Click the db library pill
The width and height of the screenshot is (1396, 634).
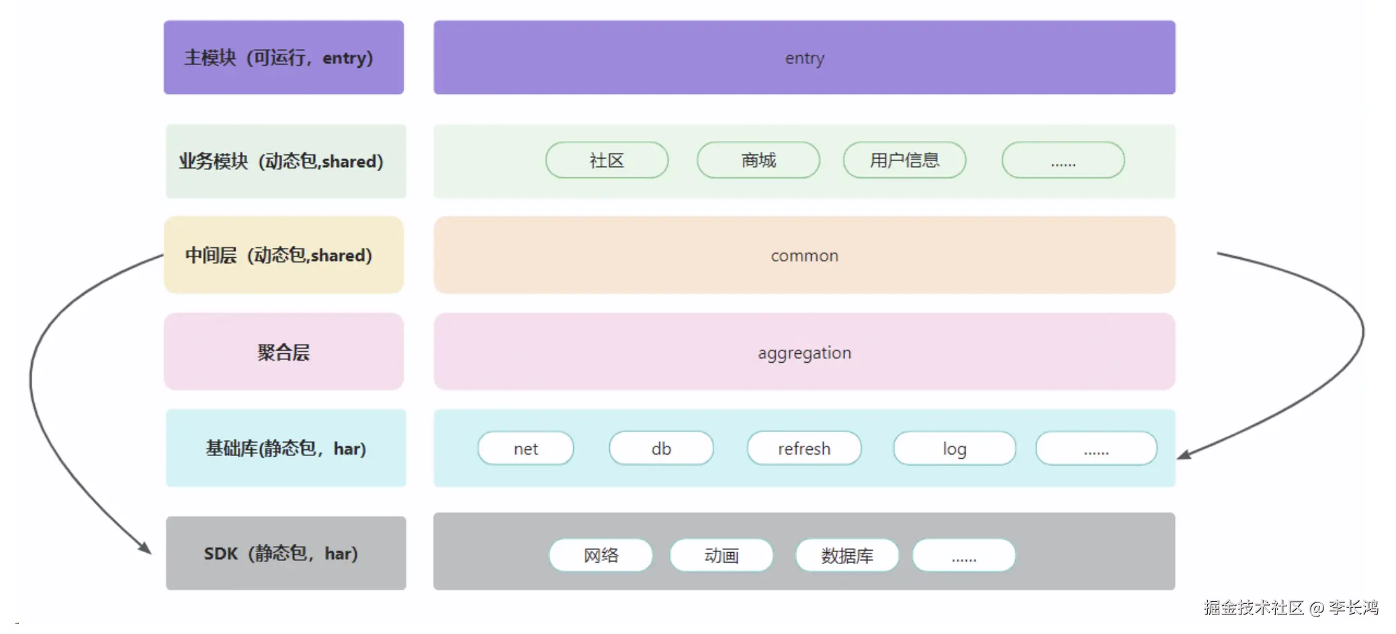pos(661,449)
